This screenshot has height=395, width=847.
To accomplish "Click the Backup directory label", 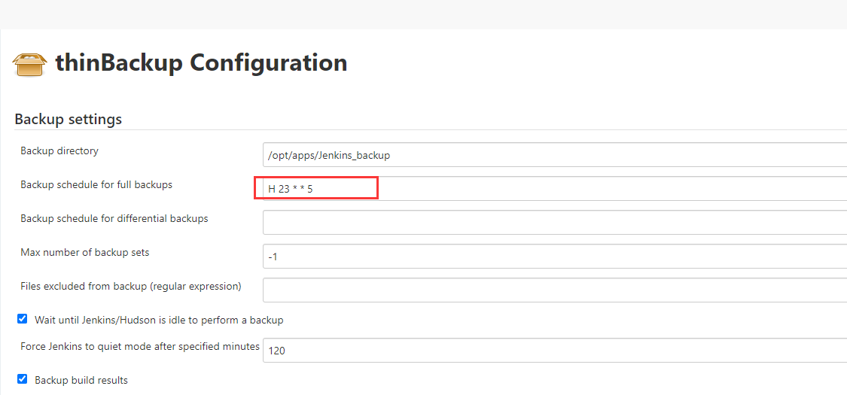I will (59, 150).
